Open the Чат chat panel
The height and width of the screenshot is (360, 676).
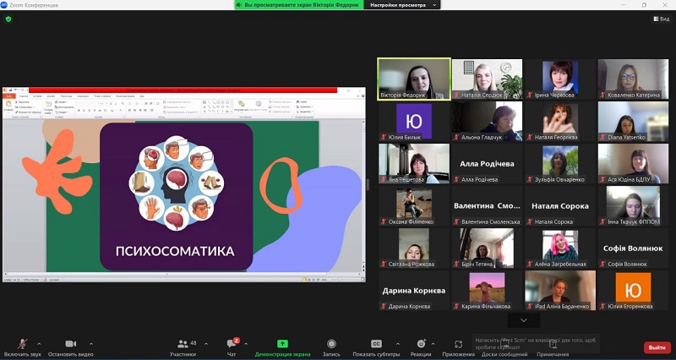click(x=231, y=346)
